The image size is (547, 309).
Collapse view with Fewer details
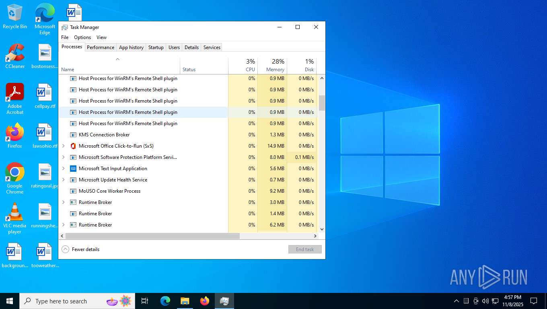coord(80,249)
